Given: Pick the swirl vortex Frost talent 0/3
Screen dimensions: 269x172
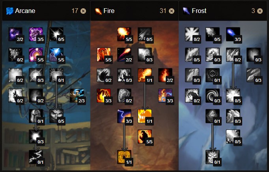Looking at the screenshot, I should (x=212, y=96).
